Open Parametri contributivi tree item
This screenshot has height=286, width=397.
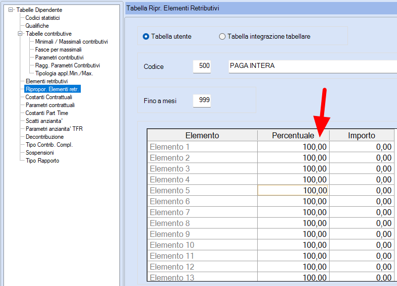[59, 57]
